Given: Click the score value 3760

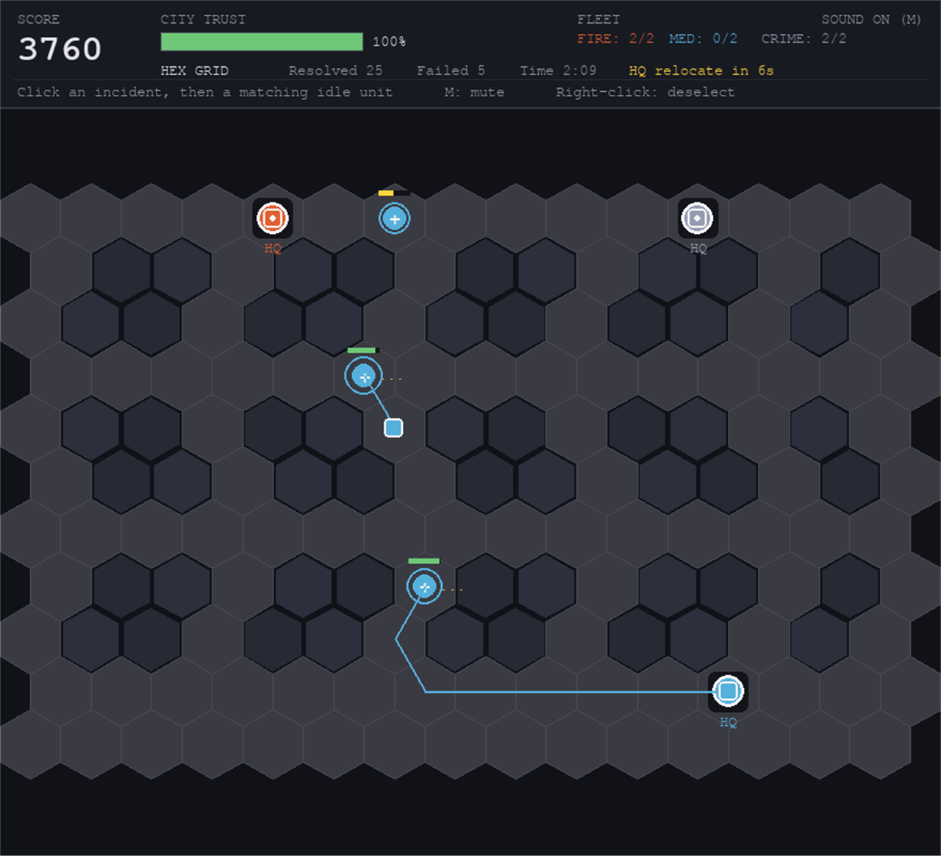Looking at the screenshot, I should point(60,49).
